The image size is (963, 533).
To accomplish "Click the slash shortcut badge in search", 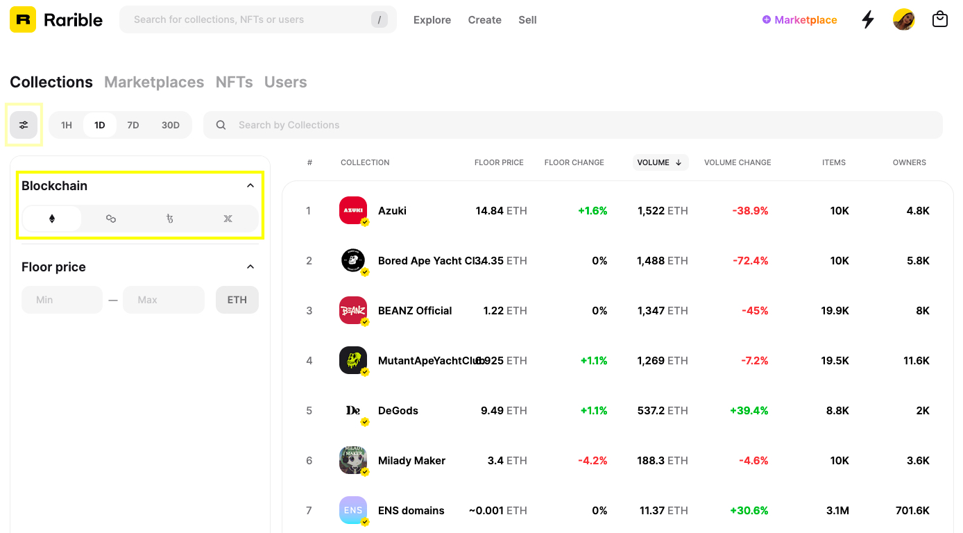I will [379, 19].
